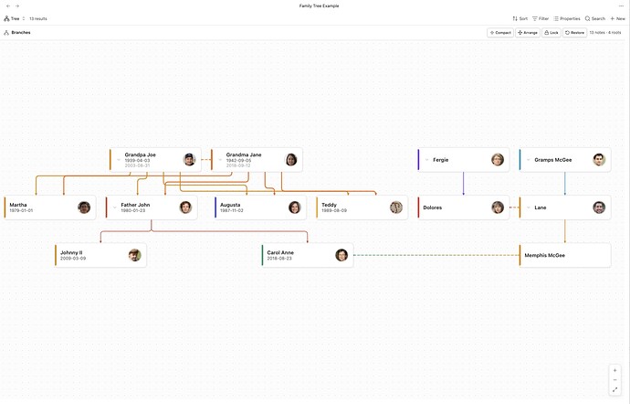Click New to add a note
The height and width of the screenshot is (404, 630).
click(618, 18)
